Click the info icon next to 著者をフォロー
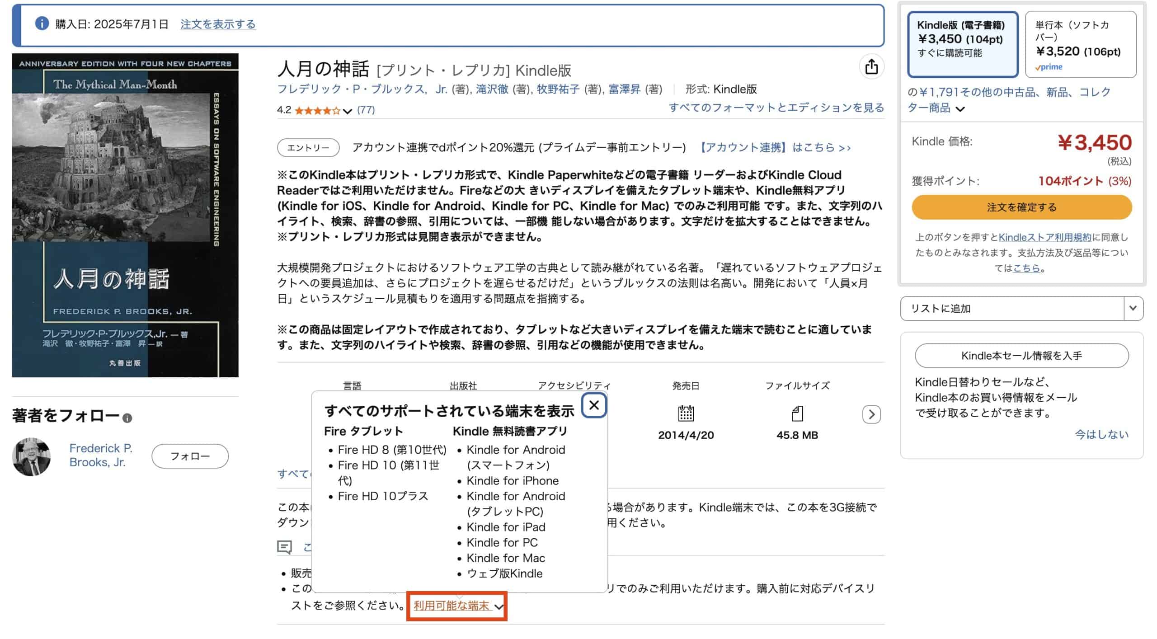This screenshot has width=1157, height=639. coord(127,418)
